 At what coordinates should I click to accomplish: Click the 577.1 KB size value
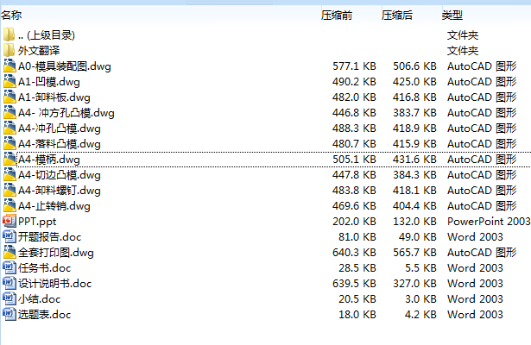pyautogui.click(x=354, y=66)
